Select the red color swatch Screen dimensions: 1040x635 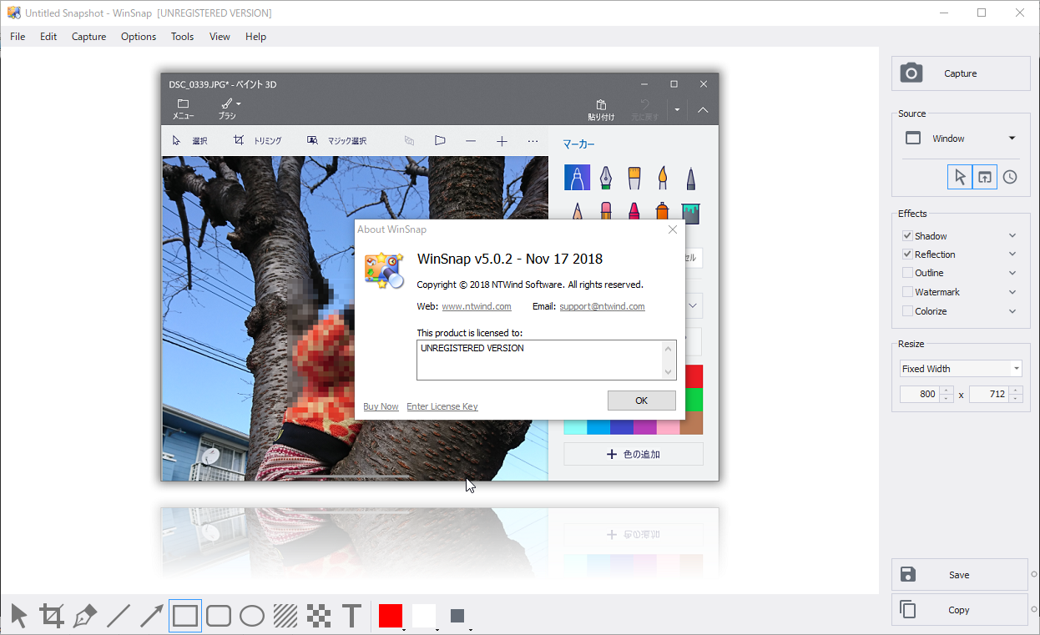click(x=391, y=615)
